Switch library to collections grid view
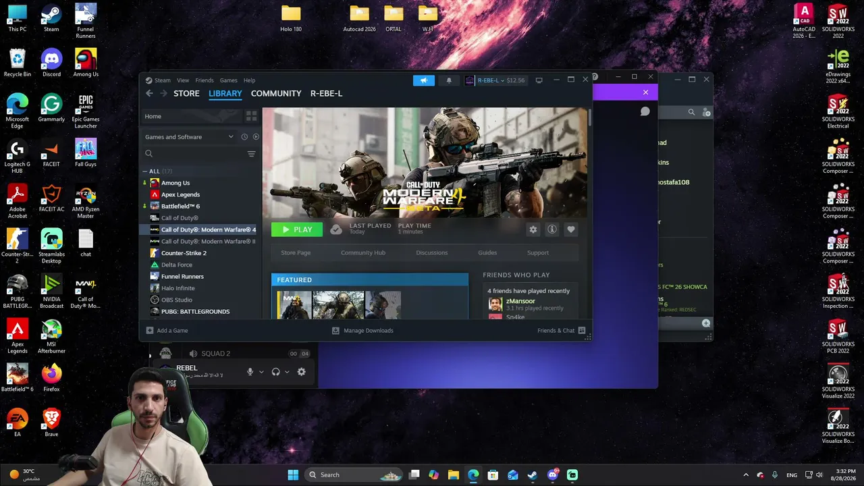 [251, 116]
